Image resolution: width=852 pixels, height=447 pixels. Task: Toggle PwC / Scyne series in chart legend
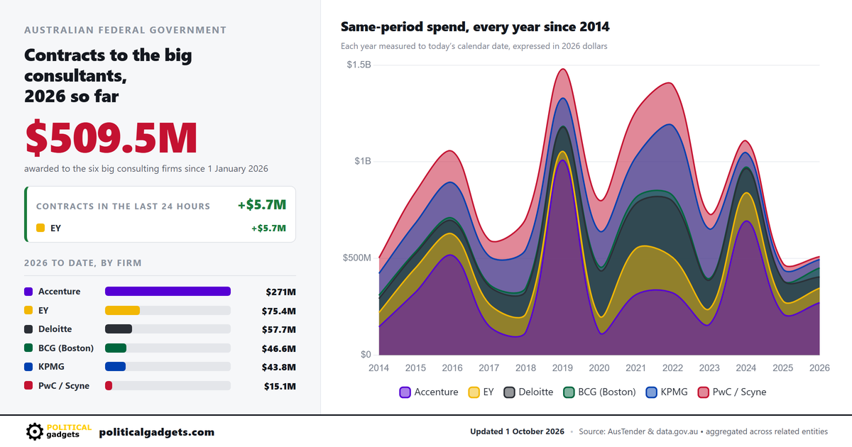(x=732, y=392)
